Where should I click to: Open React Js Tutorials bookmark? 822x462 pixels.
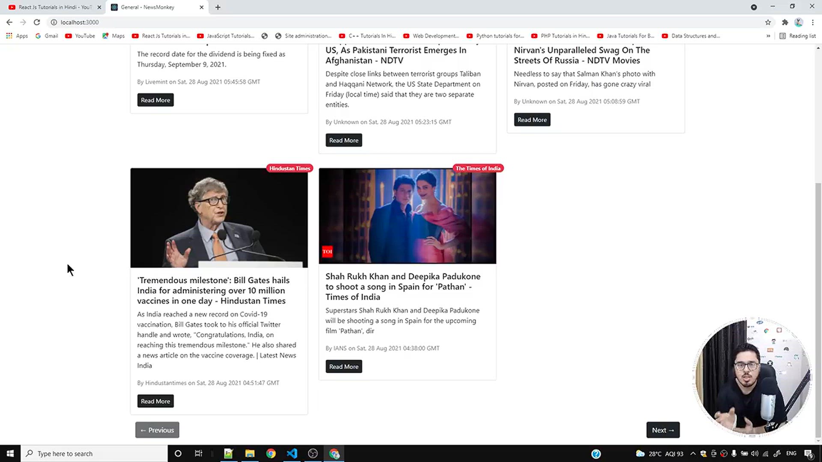[x=161, y=36]
